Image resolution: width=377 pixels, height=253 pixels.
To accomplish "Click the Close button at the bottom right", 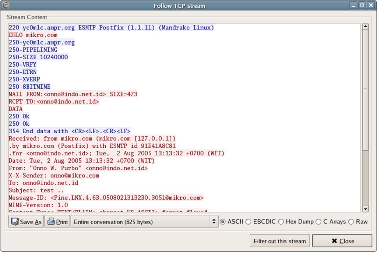I will click(343, 241).
